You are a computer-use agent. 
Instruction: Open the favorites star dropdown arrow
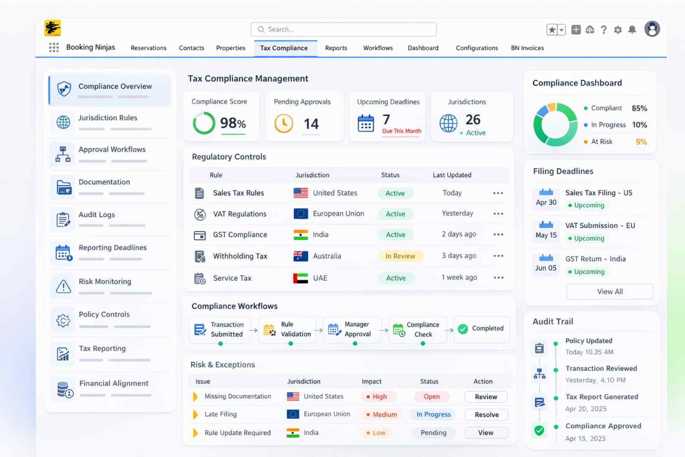561,30
